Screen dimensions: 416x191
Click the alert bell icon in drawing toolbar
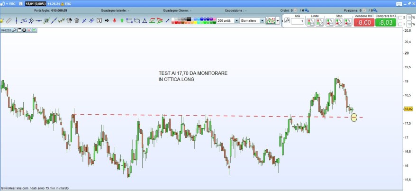(x=1, y=21)
